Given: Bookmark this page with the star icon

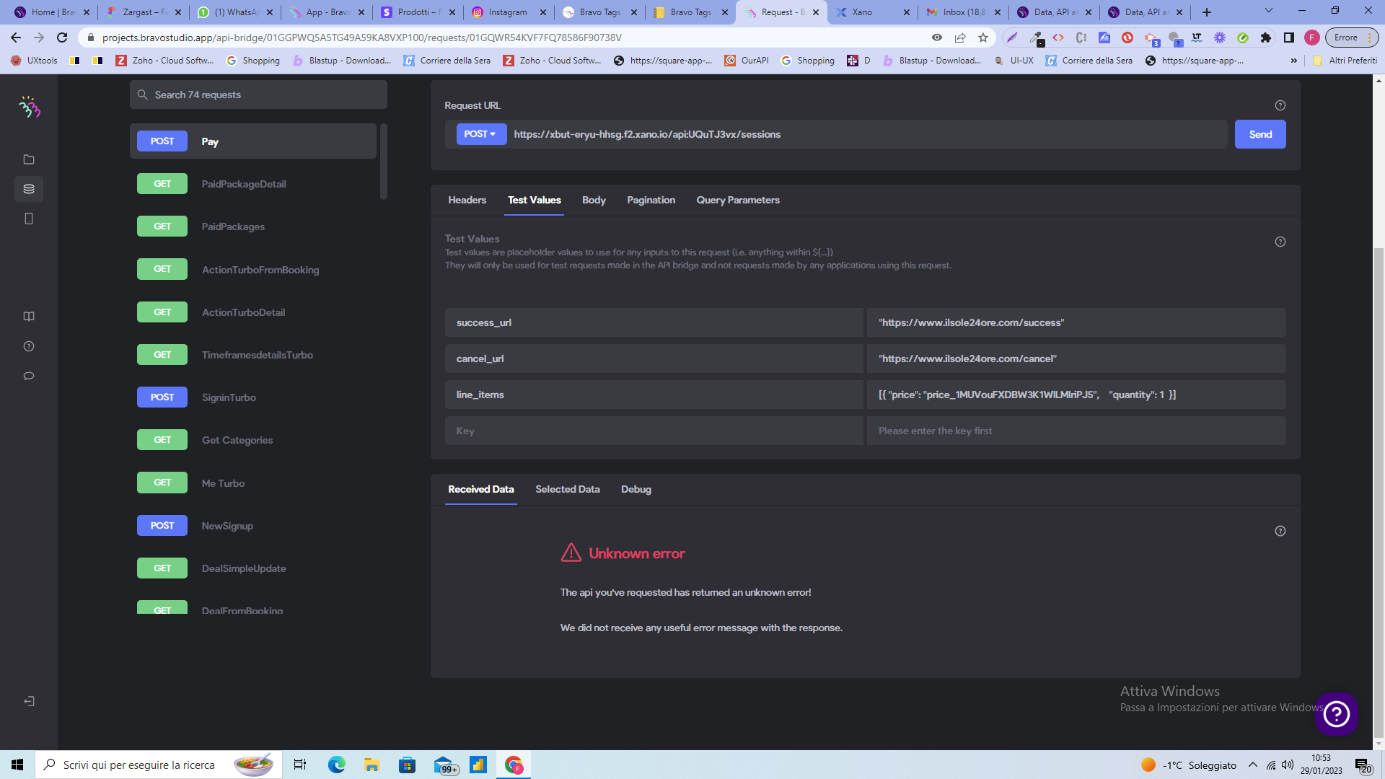Looking at the screenshot, I should pyautogui.click(x=983, y=38).
